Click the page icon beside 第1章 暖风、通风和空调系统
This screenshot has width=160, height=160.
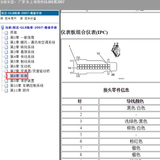tap(6, 42)
